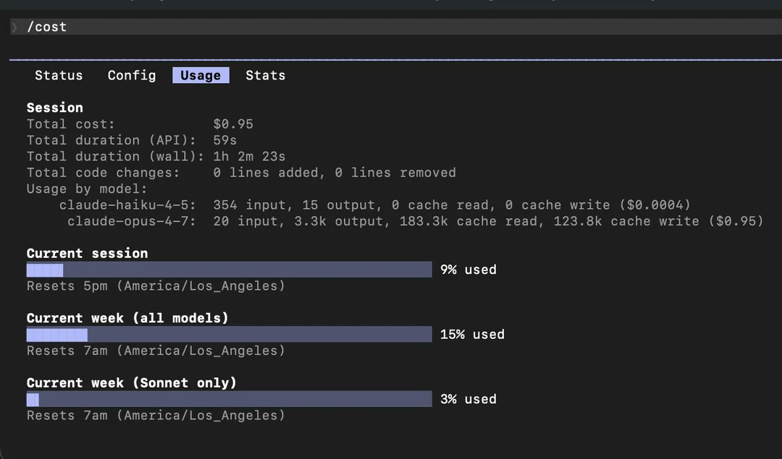
Task: Click the claude-opus-4-7 usage line
Action: [x=416, y=221]
